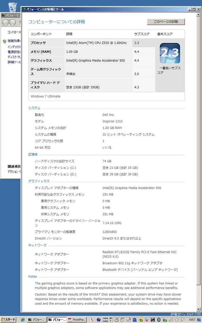Click the Windows 7 Ultimate text
Screen dimensions: 202x323
[45, 96]
